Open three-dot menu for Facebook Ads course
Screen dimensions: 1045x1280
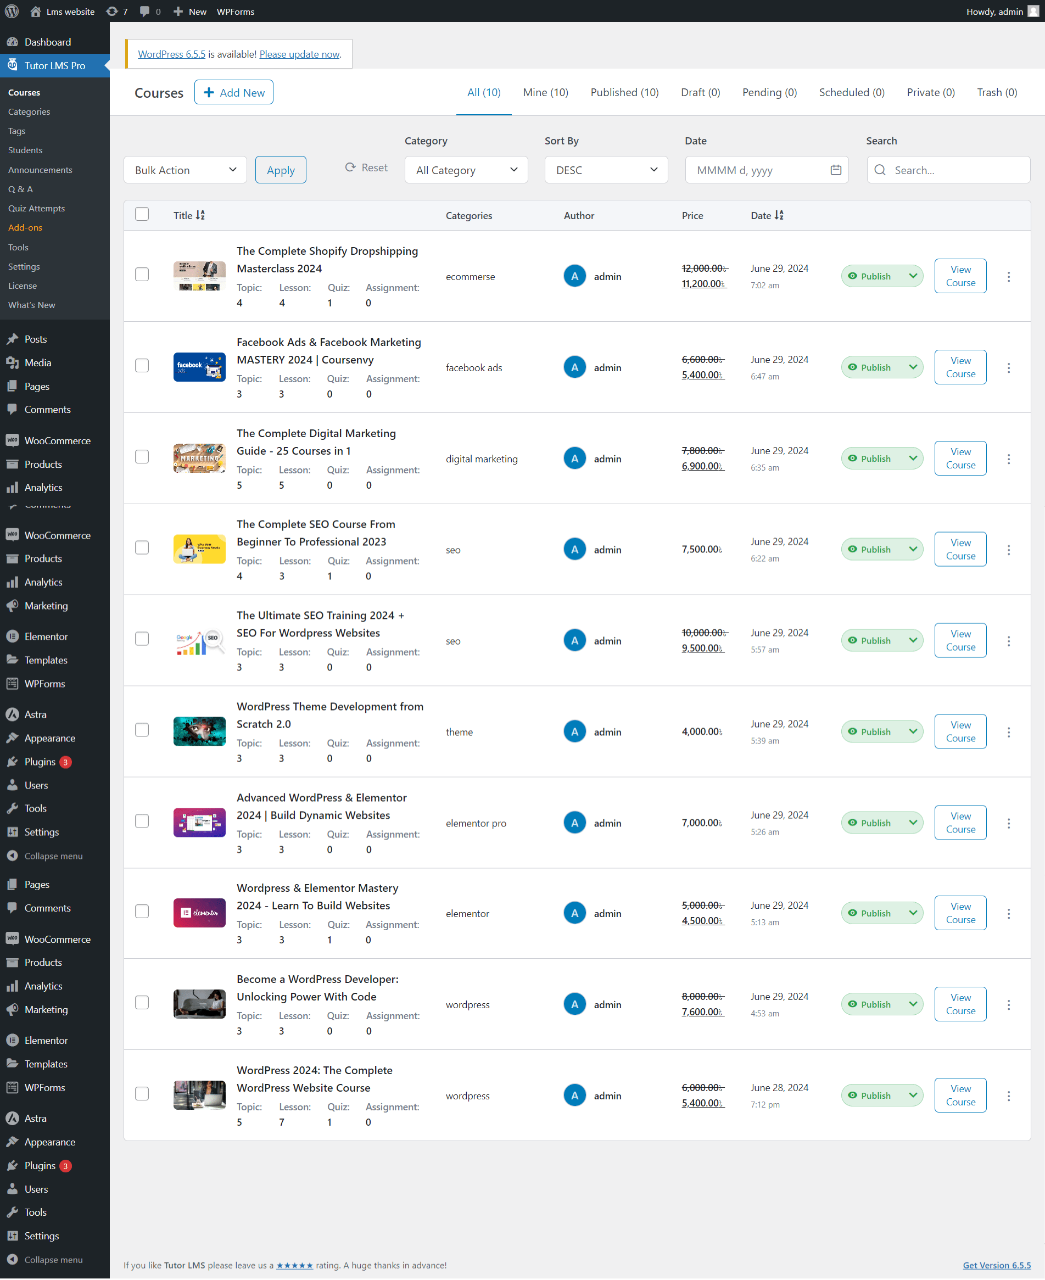(1008, 367)
